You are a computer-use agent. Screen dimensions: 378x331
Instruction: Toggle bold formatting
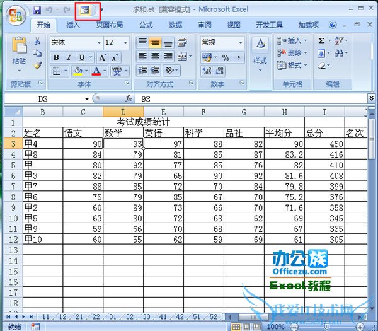[56, 57]
